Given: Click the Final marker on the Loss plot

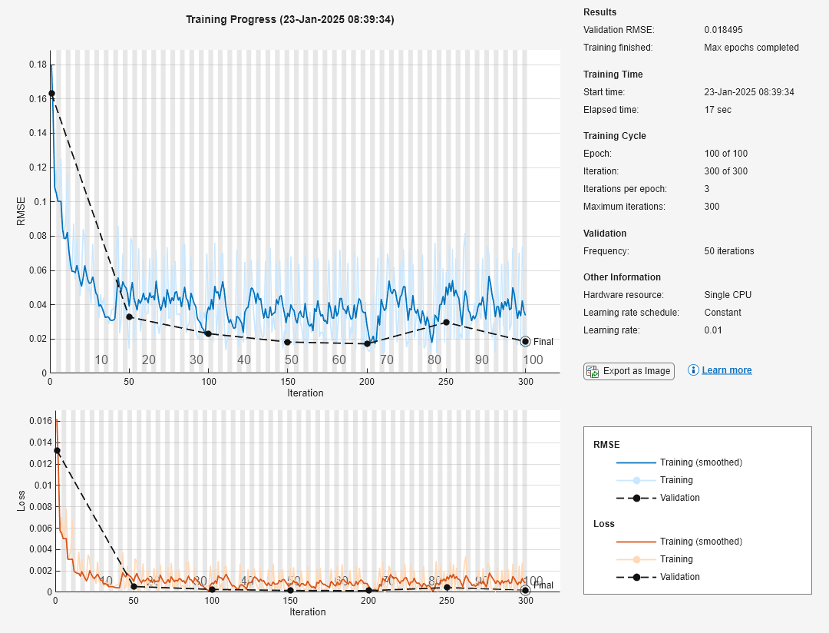Looking at the screenshot, I should [x=525, y=590].
